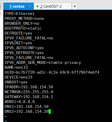Click green status dot on centos tab

[6, 6]
